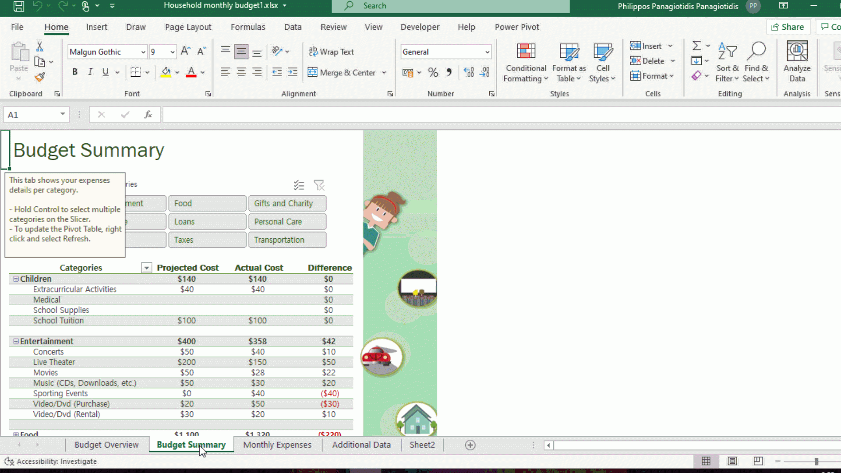
Task: Click the slicer Clear Filter icon
Action: tap(319, 185)
